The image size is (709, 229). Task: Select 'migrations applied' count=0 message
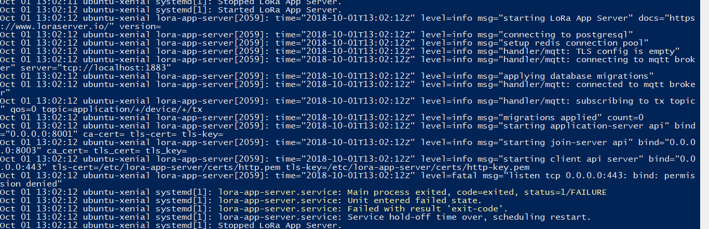pyautogui.click(x=563, y=118)
